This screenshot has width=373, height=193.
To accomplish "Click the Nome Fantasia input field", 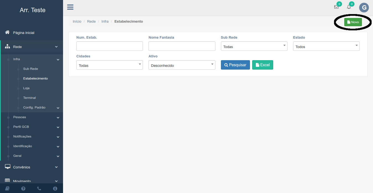I will point(182,46).
